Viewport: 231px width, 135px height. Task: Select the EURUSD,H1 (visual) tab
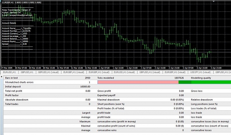click(124, 72)
